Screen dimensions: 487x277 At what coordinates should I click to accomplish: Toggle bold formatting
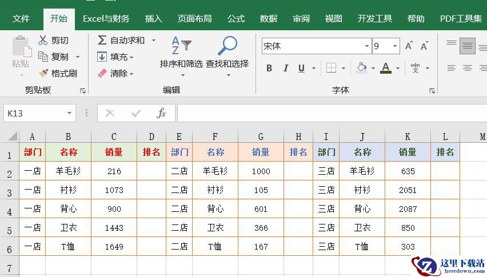click(269, 68)
